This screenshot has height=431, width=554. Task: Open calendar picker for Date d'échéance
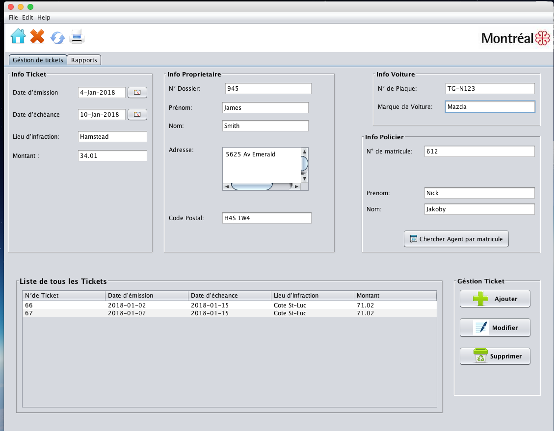(137, 114)
